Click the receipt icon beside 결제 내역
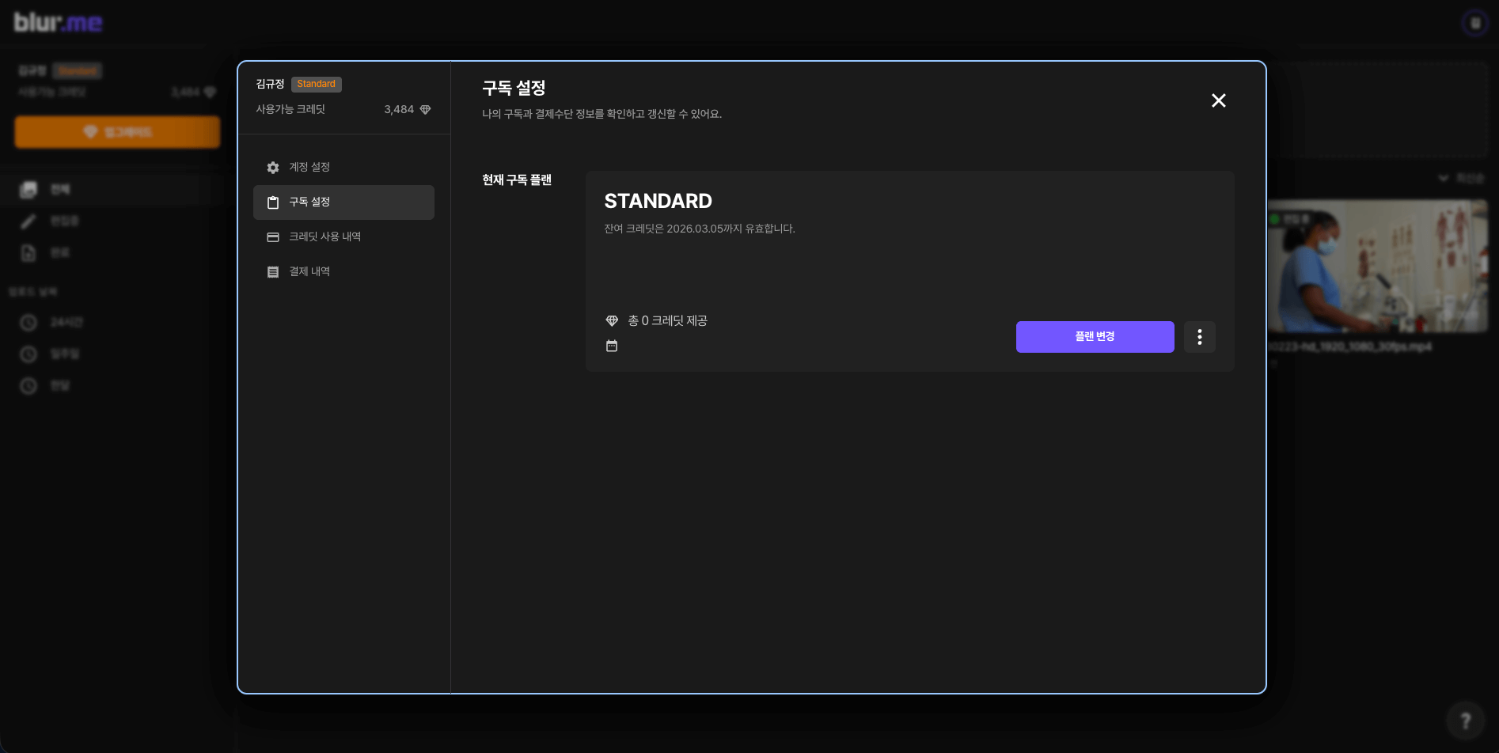 click(x=273, y=272)
